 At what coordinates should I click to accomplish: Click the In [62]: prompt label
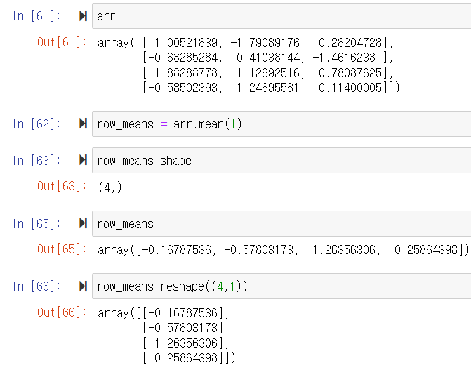click(x=37, y=124)
